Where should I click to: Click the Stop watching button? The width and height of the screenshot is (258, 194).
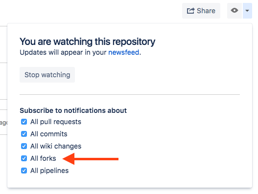click(x=47, y=75)
